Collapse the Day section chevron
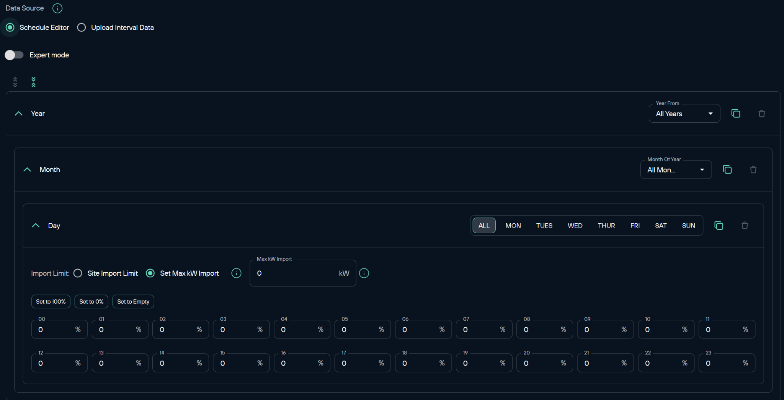This screenshot has height=400, width=784. coord(36,226)
